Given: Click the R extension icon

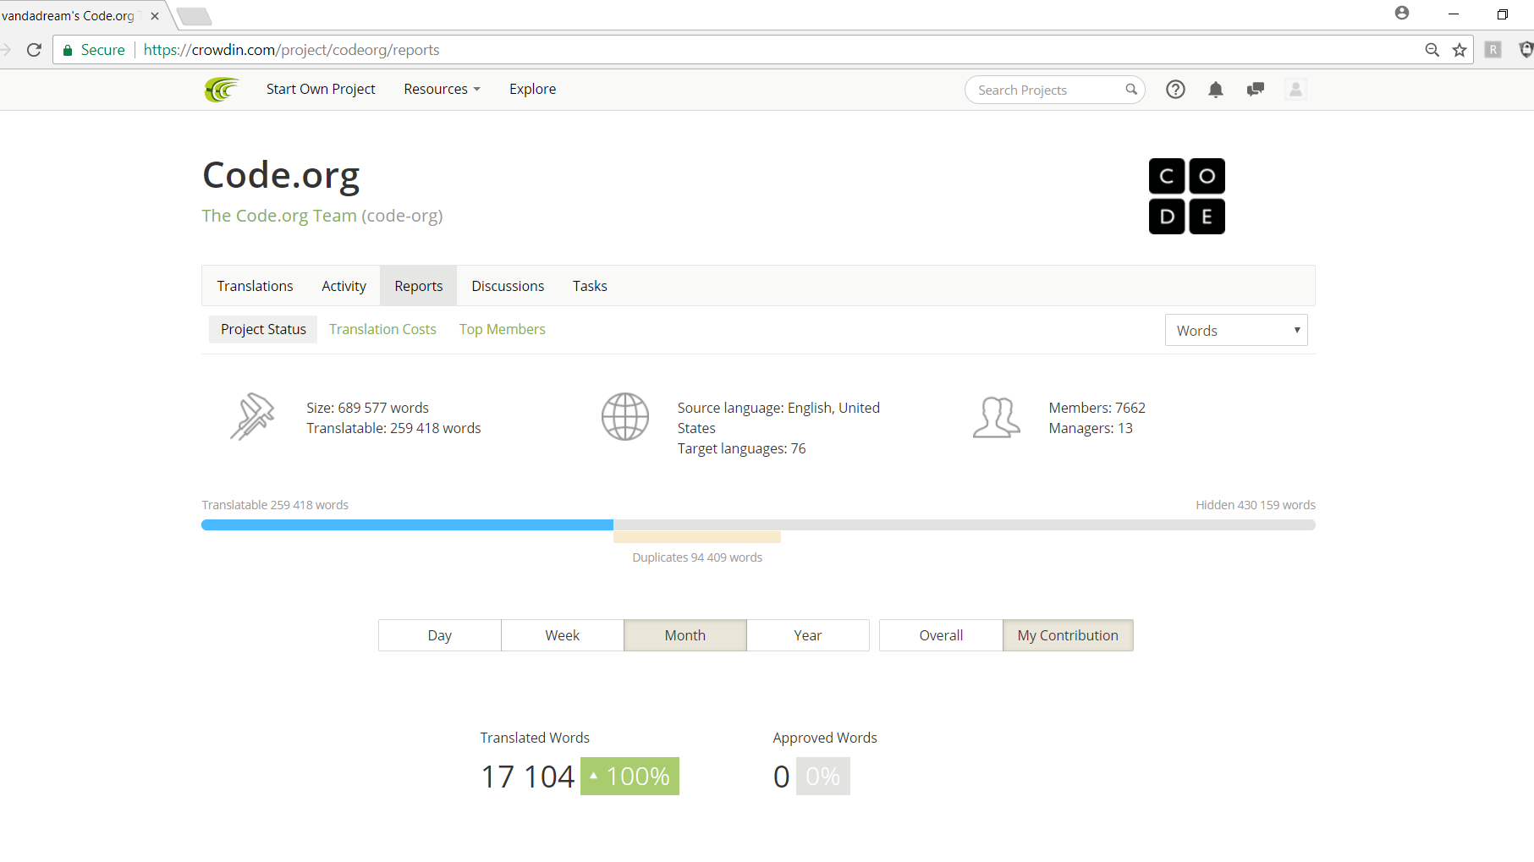Looking at the screenshot, I should (x=1493, y=50).
